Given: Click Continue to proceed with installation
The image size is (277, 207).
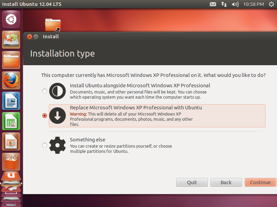Looking at the screenshot, I should click(x=260, y=183).
